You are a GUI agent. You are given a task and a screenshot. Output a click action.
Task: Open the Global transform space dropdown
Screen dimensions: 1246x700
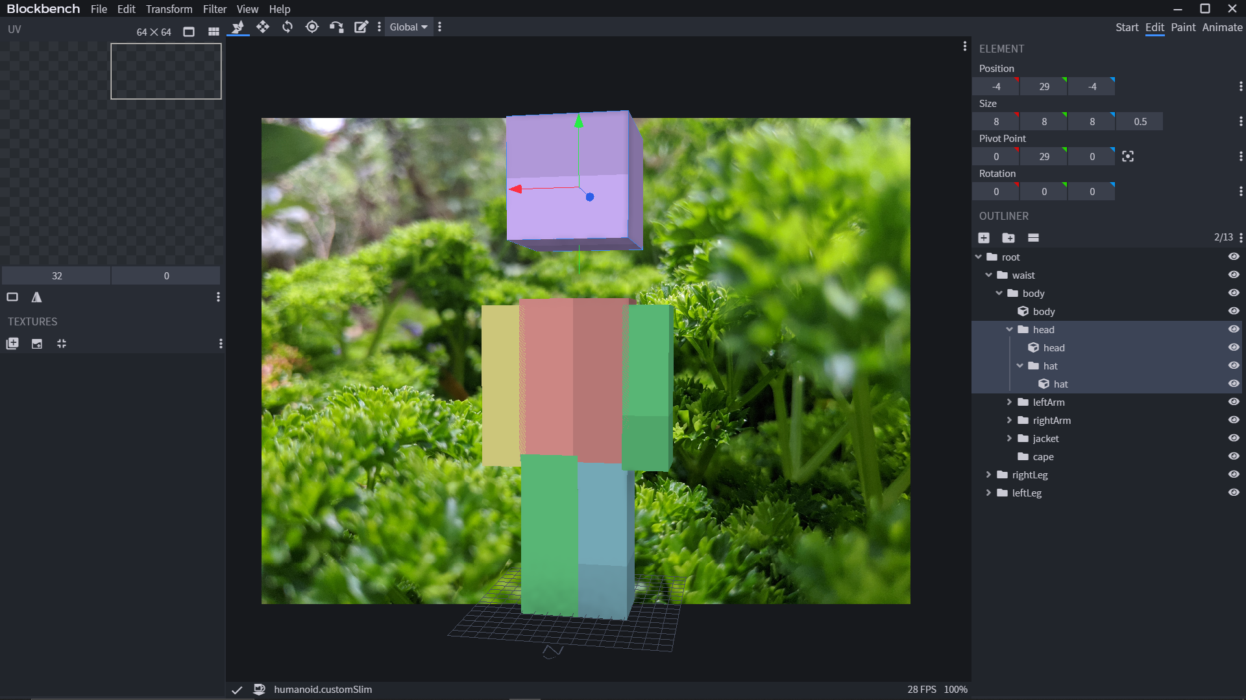coord(408,27)
